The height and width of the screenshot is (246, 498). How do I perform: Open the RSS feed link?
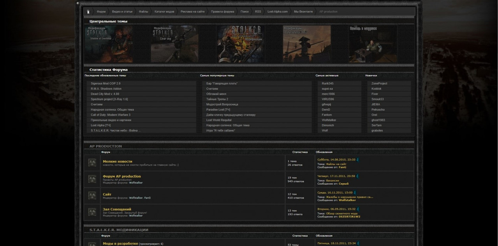coord(258,12)
